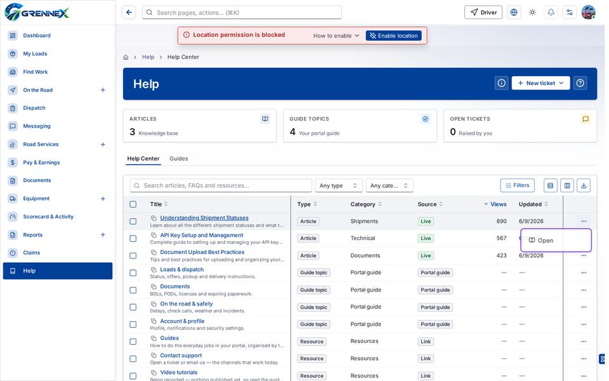Click the Enable location button
The image size is (609, 381).
coord(393,36)
